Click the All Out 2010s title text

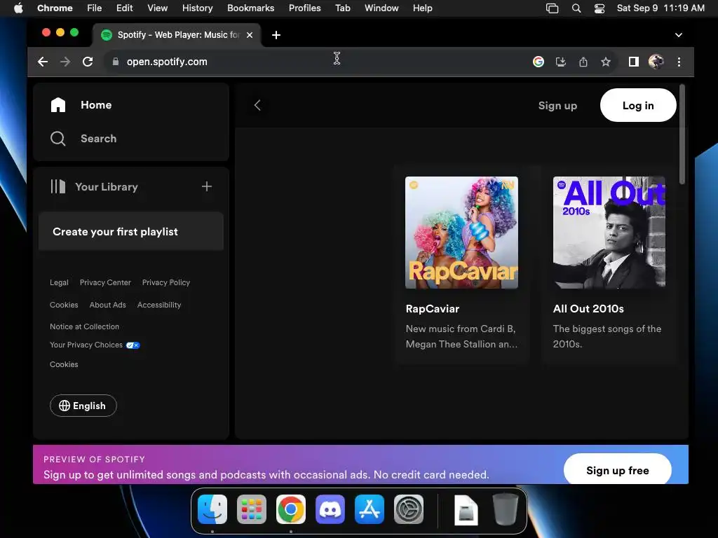tap(588, 309)
